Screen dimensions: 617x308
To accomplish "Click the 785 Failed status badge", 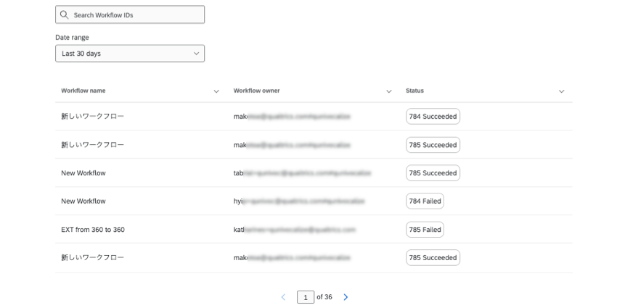I will (425, 230).
